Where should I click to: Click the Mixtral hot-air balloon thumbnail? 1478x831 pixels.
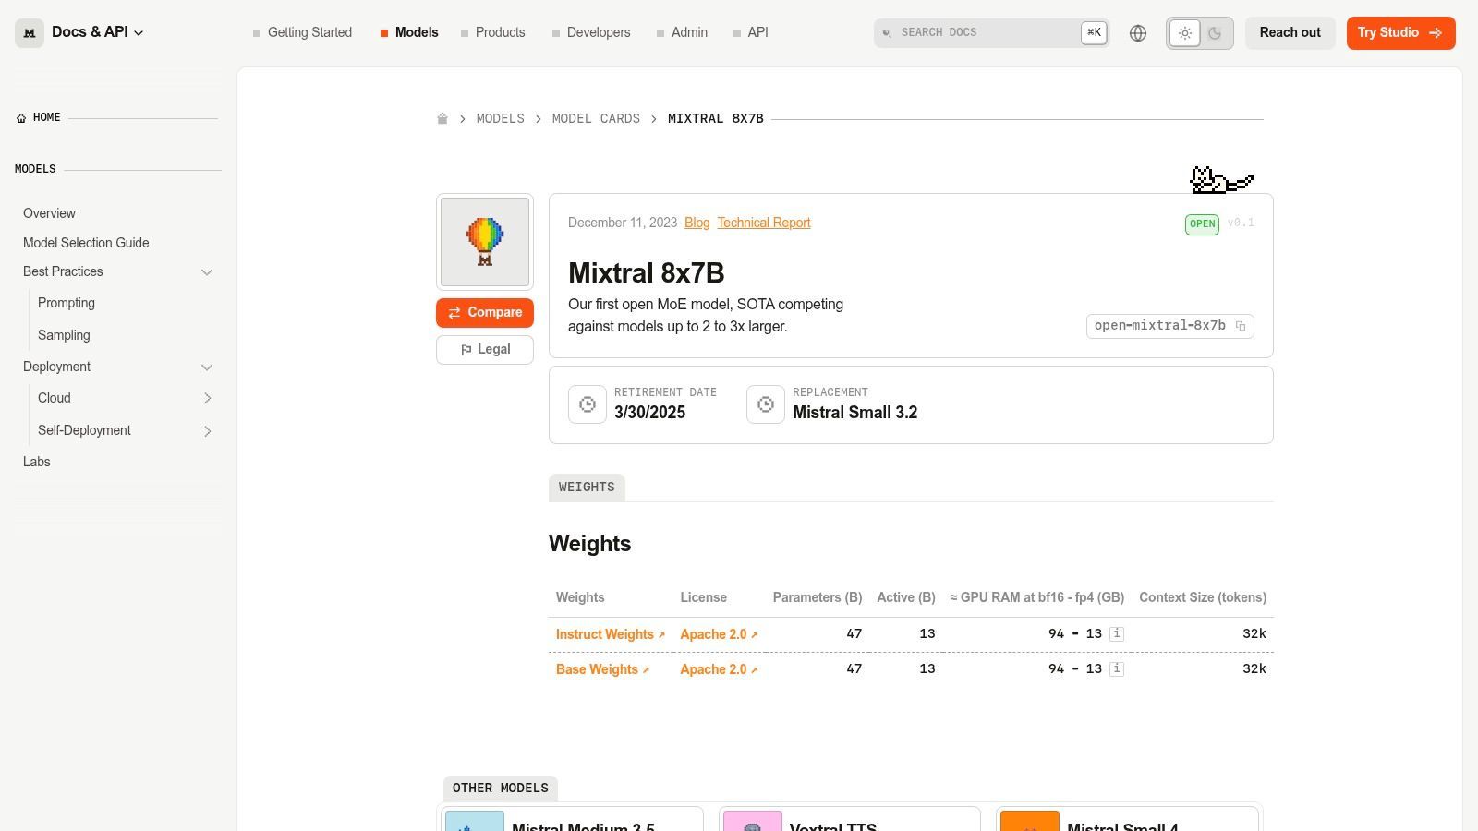[x=485, y=242]
